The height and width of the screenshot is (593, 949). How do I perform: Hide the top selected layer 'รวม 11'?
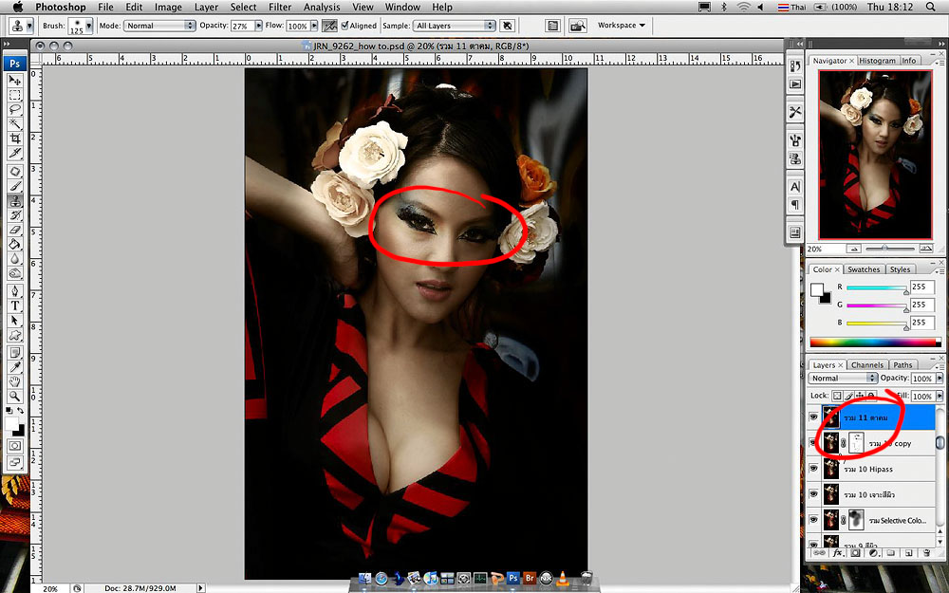point(813,417)
